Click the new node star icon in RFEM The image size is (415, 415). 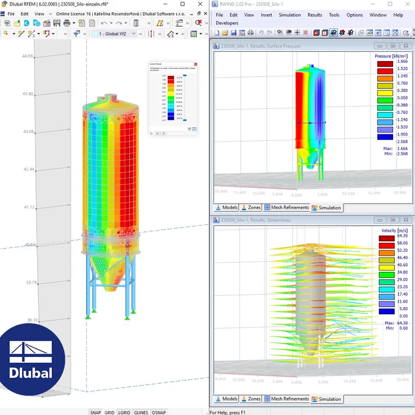click(6, 34)
